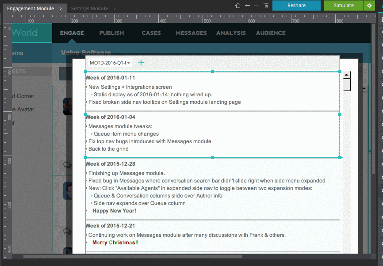Click 'Queue item menu changes' sub-bullet
383x266 pixels.
tap(126, 134)
